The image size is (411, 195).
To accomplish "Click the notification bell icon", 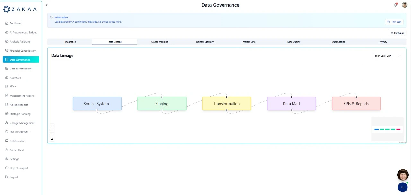I will pyautogui.click(x=395, y=5).
